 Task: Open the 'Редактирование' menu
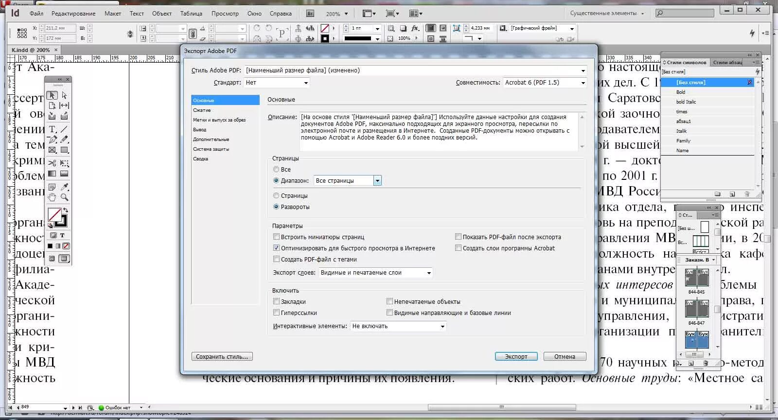tap(73, 14)
